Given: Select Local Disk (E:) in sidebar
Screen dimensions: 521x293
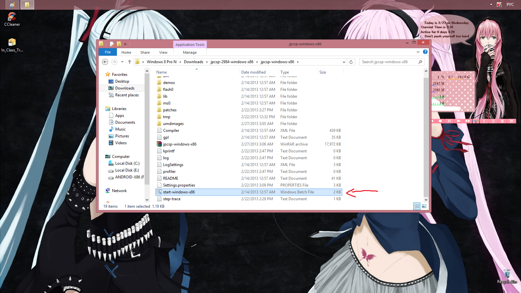Looking at the screenshot, I should click(x=127, y=170).
